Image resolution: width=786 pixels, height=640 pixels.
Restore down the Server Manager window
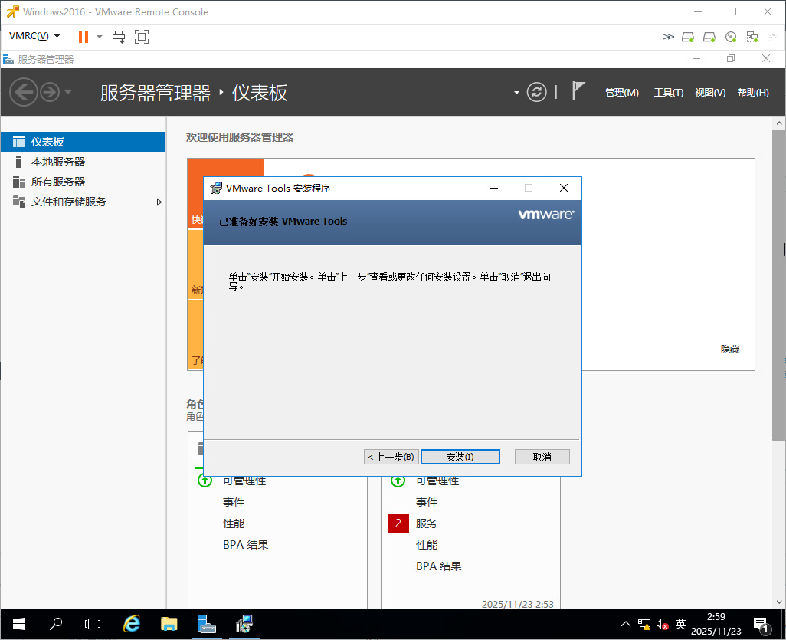pyautogui.click(x=731, y=59)
